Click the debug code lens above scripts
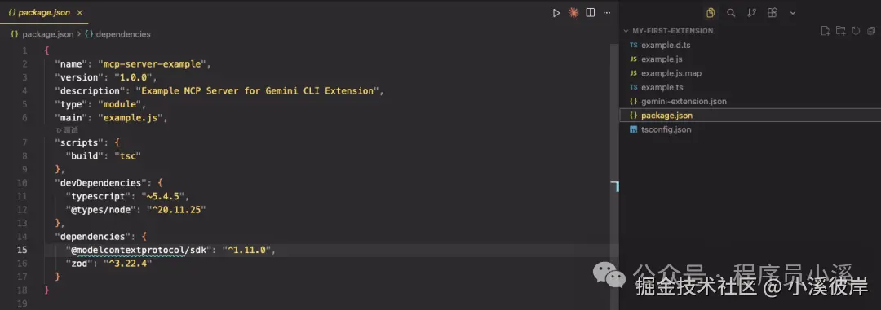881x310 pixels. (x=68, y=130)
